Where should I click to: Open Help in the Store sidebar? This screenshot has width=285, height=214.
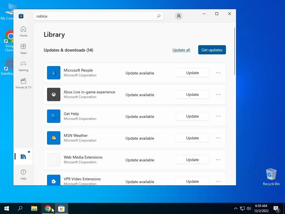click(x=23, y=174)
